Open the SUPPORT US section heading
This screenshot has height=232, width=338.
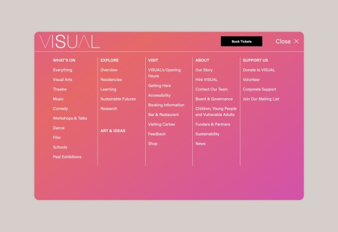click(255, 60)
